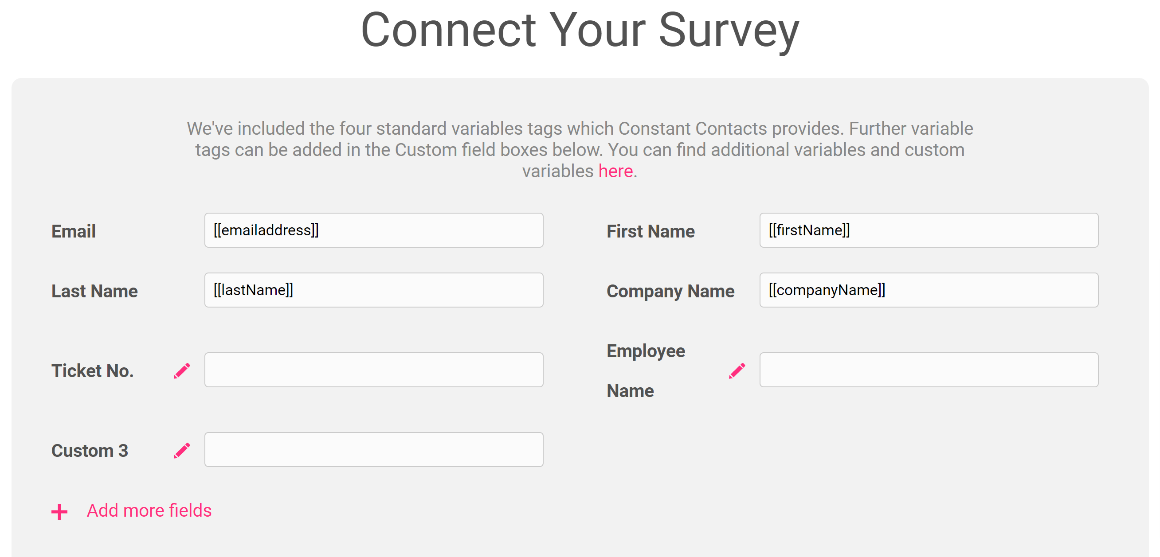Click the empty Ticket No. input box
This screenshot has height=557, width=1160.
tap(374, 370)
